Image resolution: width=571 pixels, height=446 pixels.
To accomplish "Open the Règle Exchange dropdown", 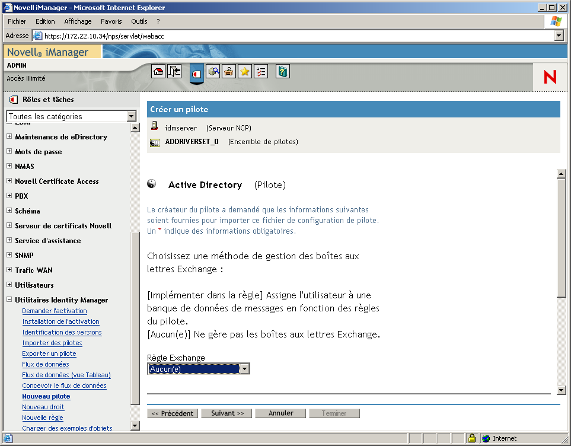I will click(245, 368).
